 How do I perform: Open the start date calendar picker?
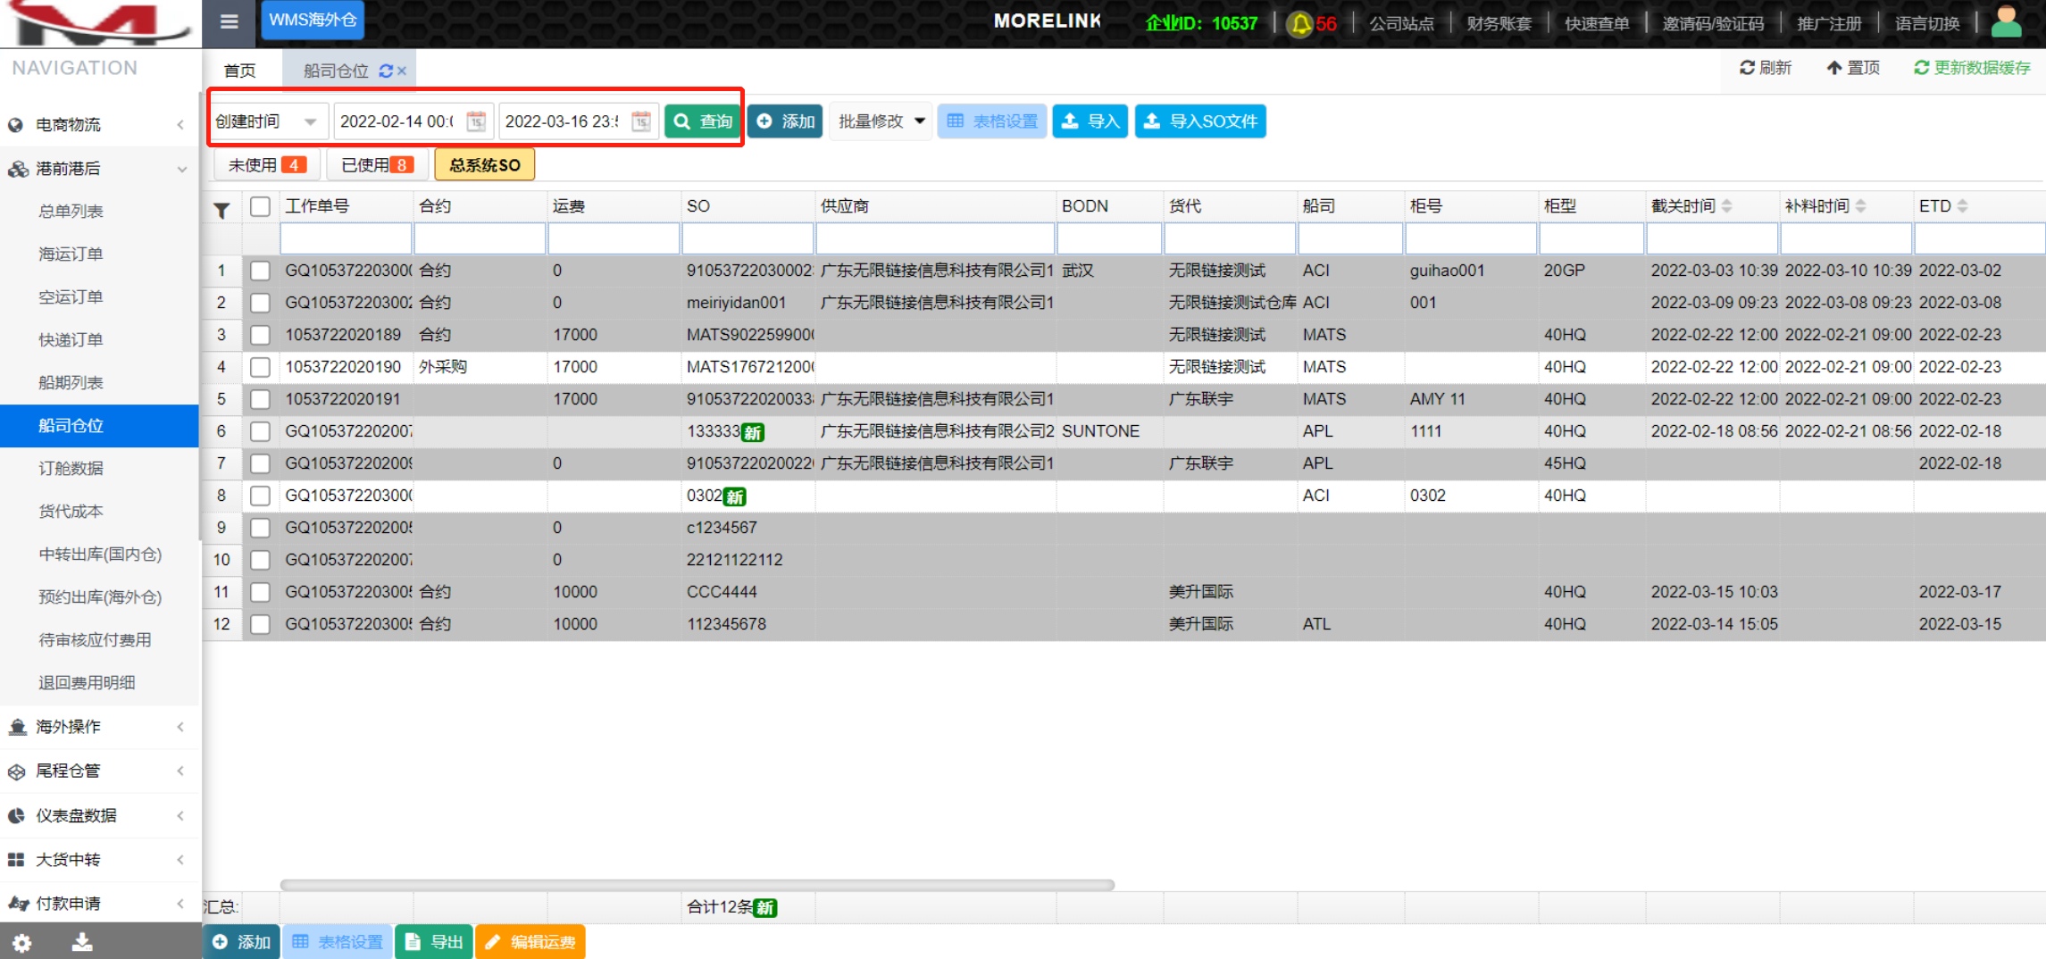point(477,121)
